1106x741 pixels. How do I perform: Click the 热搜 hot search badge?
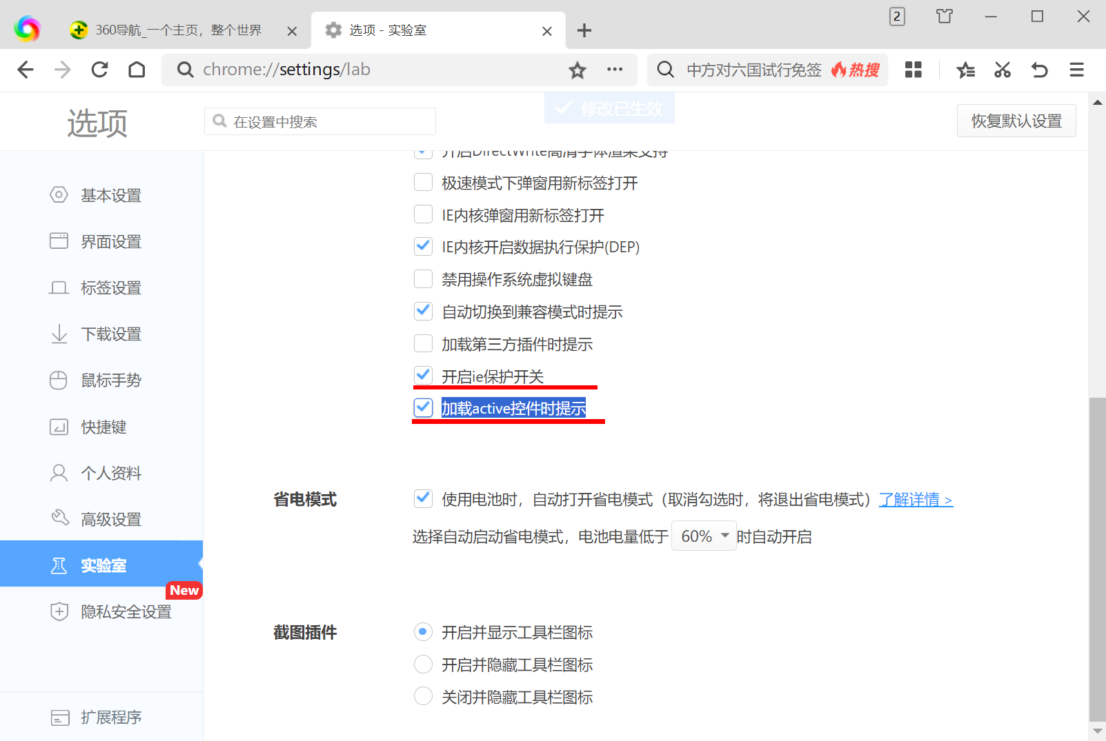pos(856,70)
